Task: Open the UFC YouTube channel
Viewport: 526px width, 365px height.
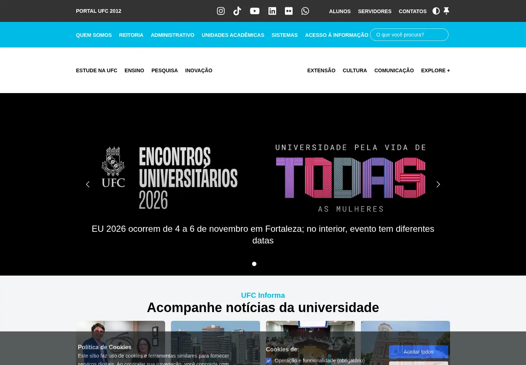Action: point(255,11)
